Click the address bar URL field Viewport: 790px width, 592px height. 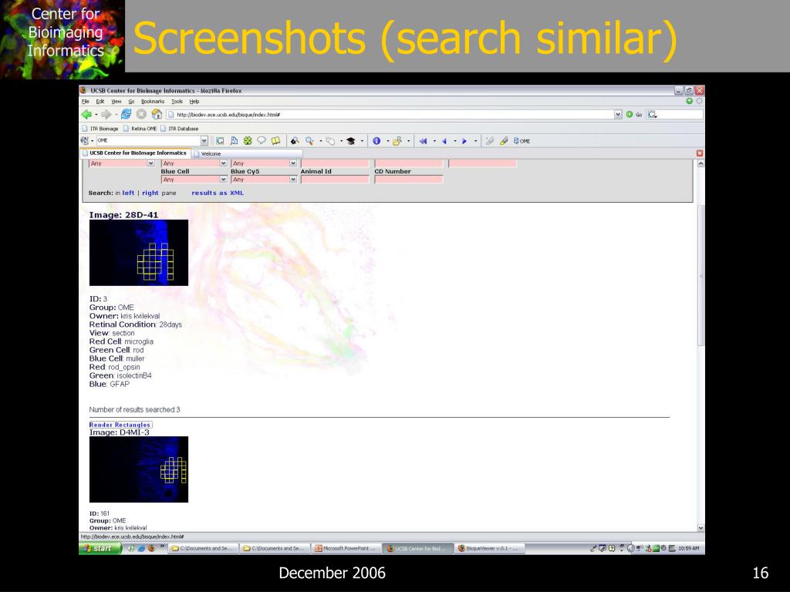(x=390, y=114)
